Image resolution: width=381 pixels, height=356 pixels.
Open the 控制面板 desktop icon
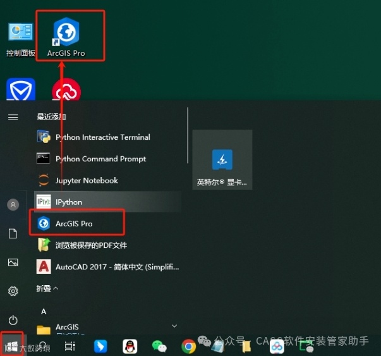click(x=21, y=39)
